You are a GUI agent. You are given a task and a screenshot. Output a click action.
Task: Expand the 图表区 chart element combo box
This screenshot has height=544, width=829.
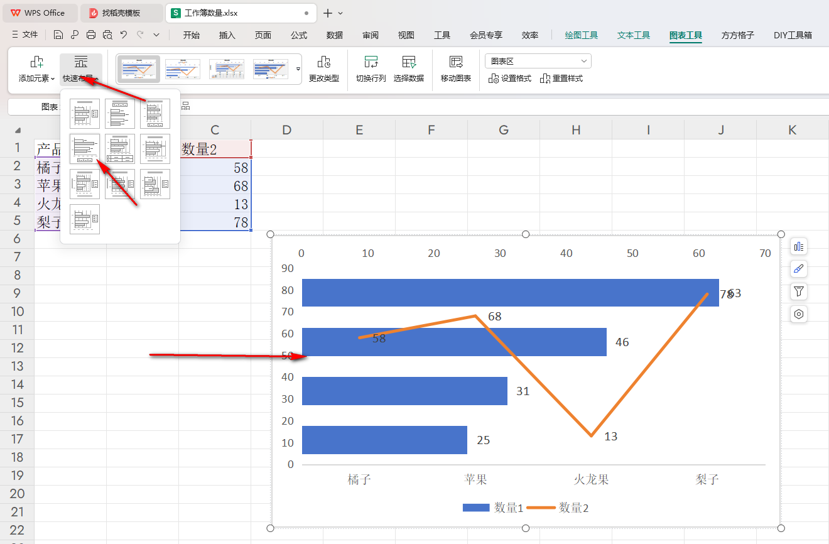coord(584,61)
